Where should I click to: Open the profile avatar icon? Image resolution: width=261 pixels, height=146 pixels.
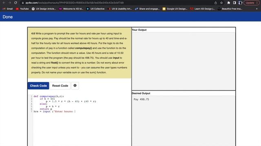[x=240, y=3]
